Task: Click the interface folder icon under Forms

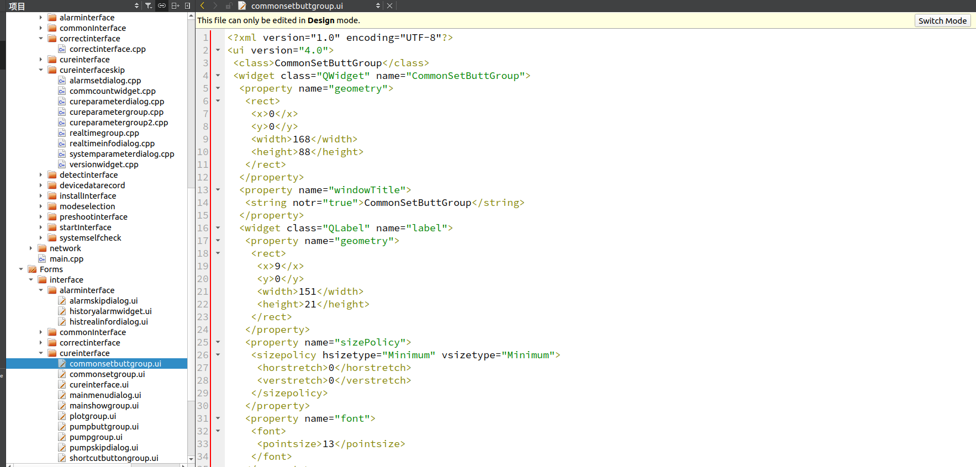Action: [x=42, y=280]
